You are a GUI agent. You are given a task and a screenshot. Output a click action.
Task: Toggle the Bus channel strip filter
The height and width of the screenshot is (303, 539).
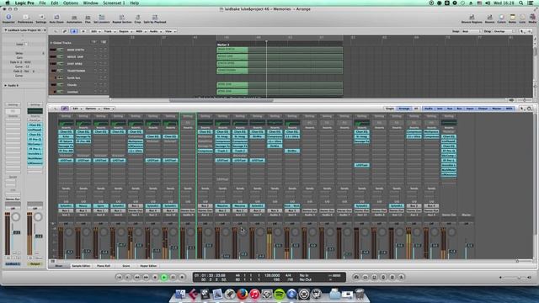tap(459, 109)
